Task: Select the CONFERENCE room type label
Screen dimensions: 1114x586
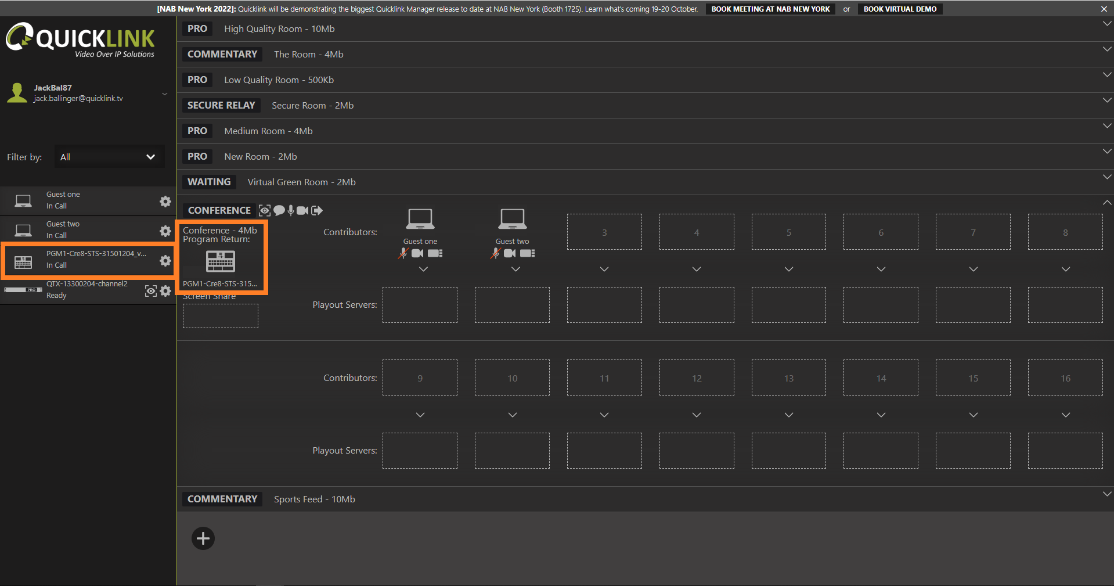Action: pos(219,210)
